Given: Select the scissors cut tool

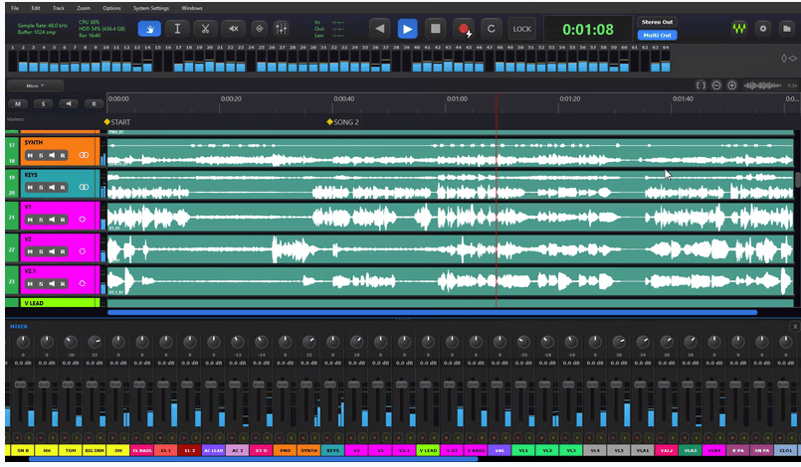Looking at the screenshot, I should coord(205,29).
